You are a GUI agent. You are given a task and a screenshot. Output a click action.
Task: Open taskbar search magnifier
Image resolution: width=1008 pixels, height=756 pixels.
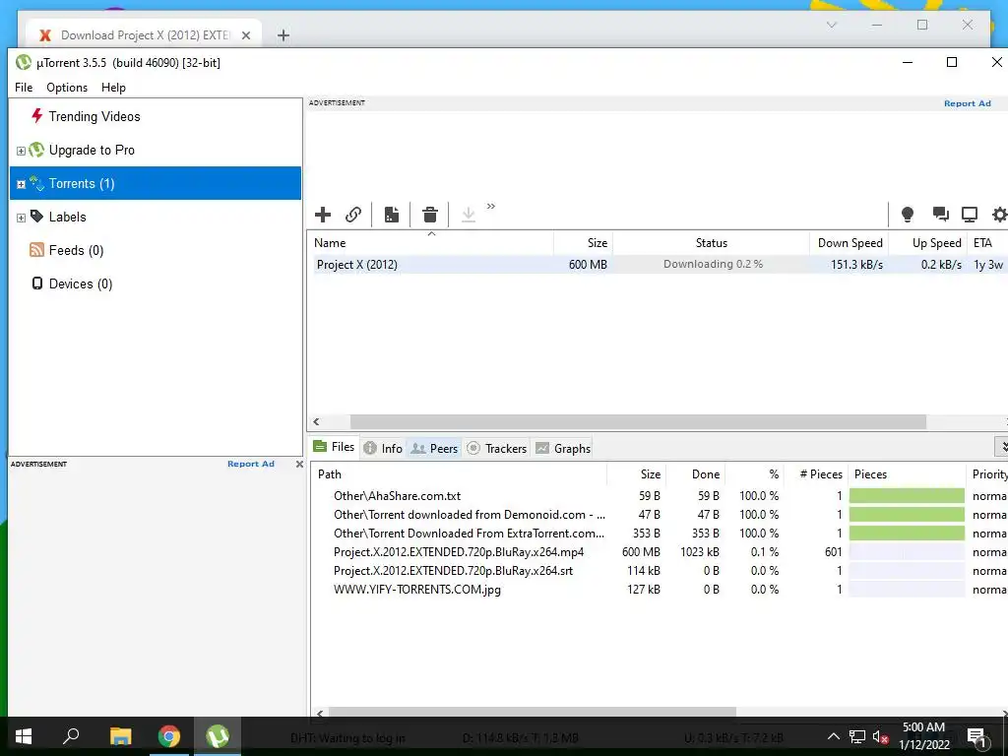coord(71,736)
